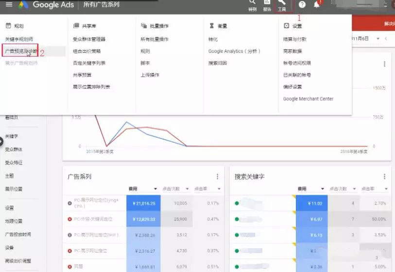Click the Google Ads logo
This screenshot has height=272, width=395.
(47, 4)
